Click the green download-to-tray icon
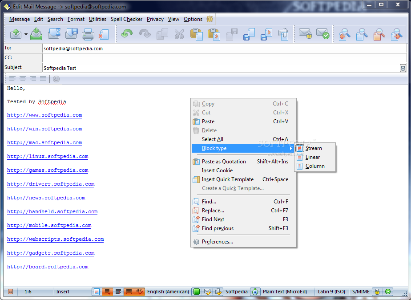This screenshot has width=411, height=300. [36, 34]
